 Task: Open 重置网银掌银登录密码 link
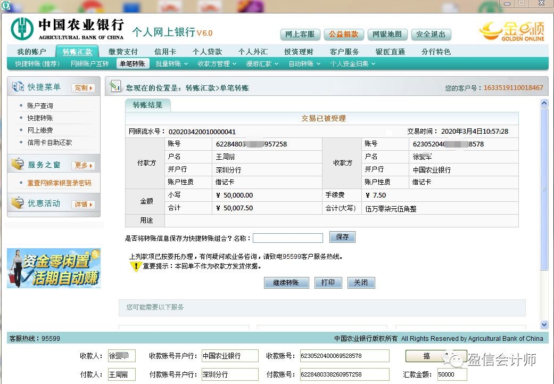coord(60,183)
